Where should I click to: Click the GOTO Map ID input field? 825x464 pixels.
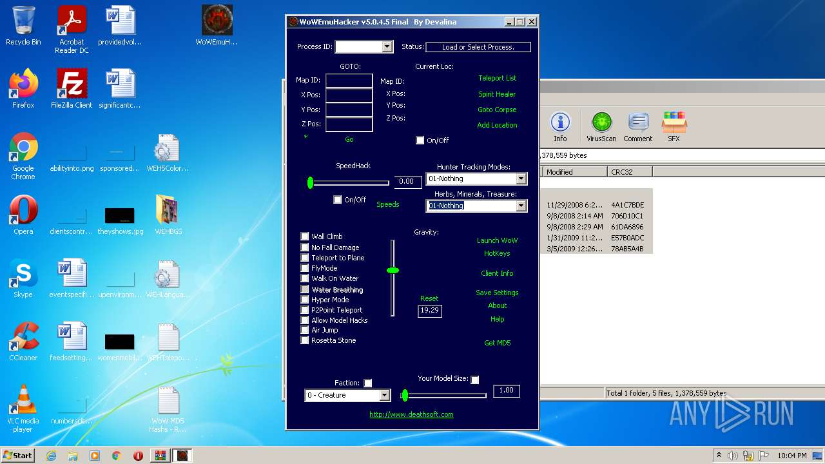349,81
